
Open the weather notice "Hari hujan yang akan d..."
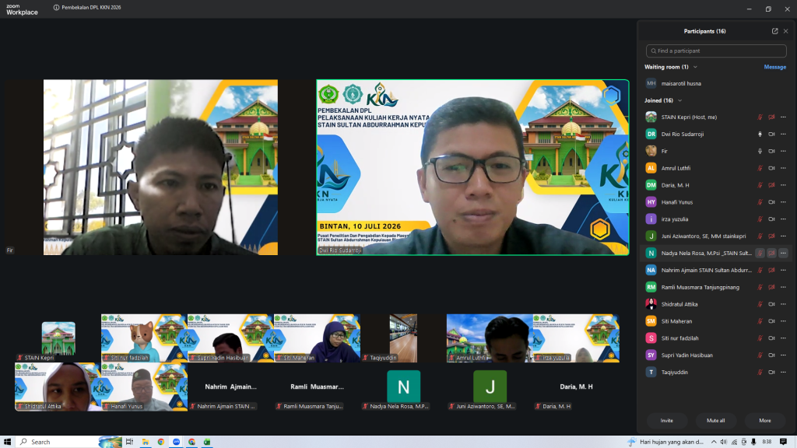666,442
